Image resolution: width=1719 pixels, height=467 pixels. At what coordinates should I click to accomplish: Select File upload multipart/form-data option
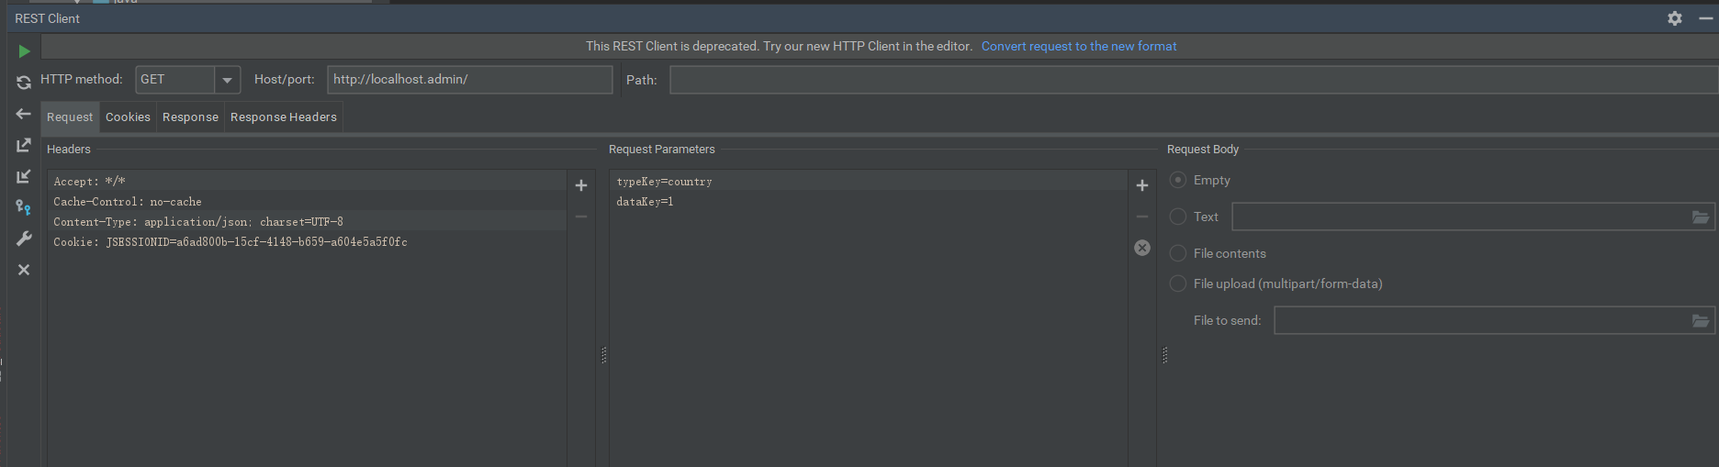1178,284
